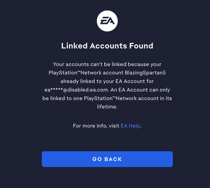
Task: Click 'An EA Account can only' text
Action: click(140, 90)
